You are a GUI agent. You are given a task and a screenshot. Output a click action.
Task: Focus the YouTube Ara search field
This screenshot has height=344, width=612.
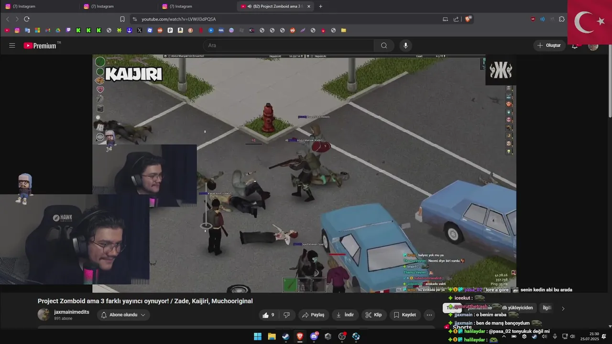coord(288,45)
